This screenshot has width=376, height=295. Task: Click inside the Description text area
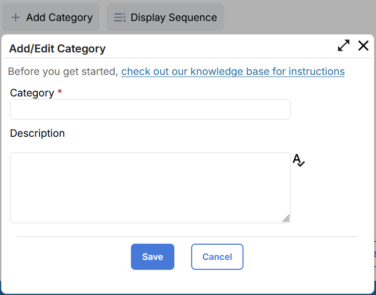click(x=150, y=188)
